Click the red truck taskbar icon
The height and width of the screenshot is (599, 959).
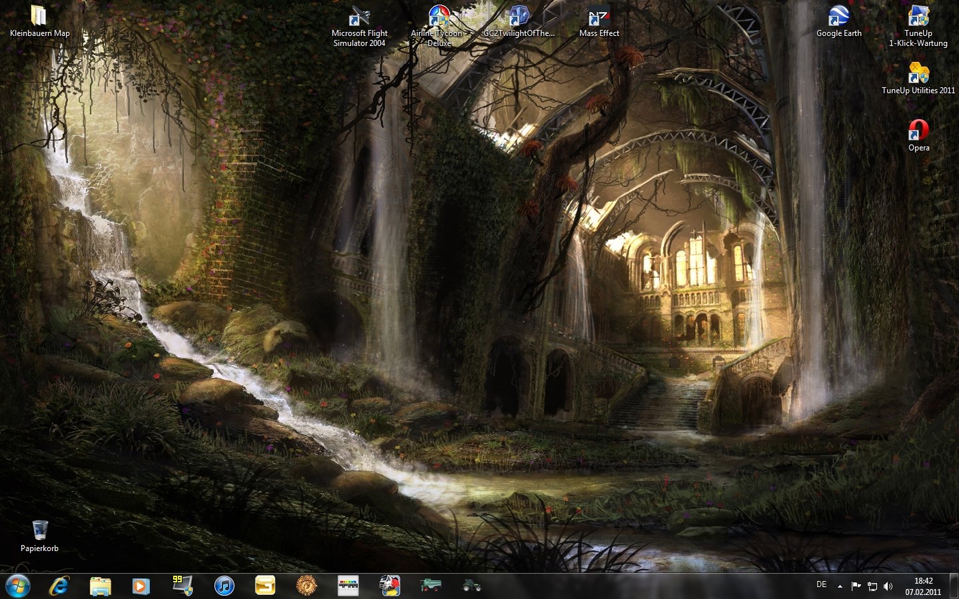pyautogui.click(x=389, y=586)
